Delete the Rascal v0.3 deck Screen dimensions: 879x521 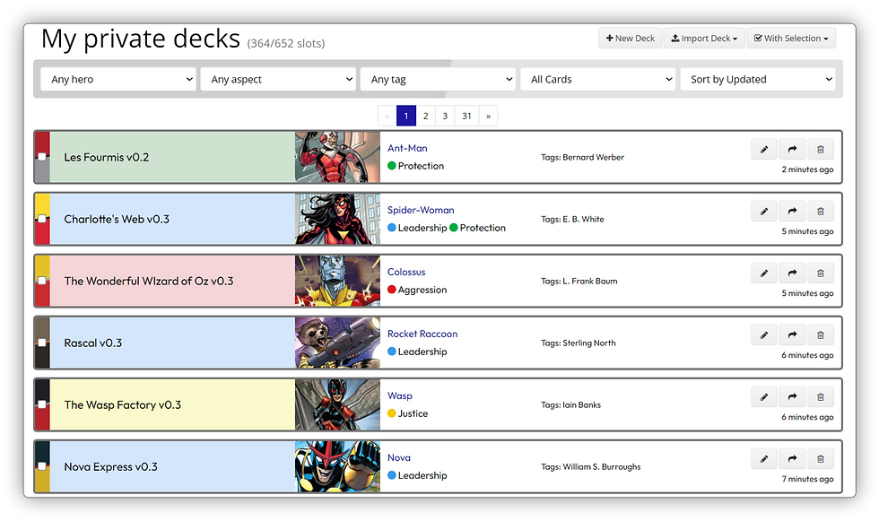pos(820,335)
